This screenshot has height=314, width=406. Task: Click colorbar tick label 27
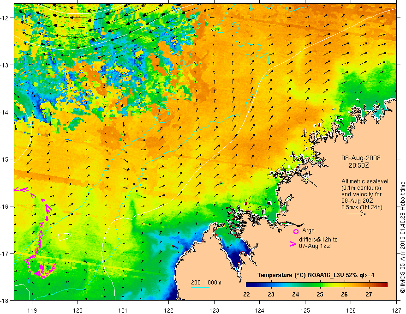[369, 294]
